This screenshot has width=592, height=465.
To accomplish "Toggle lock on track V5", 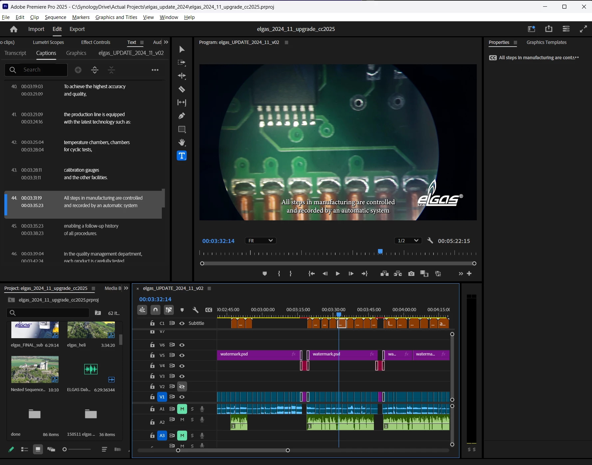I will (x=152, y=355).
